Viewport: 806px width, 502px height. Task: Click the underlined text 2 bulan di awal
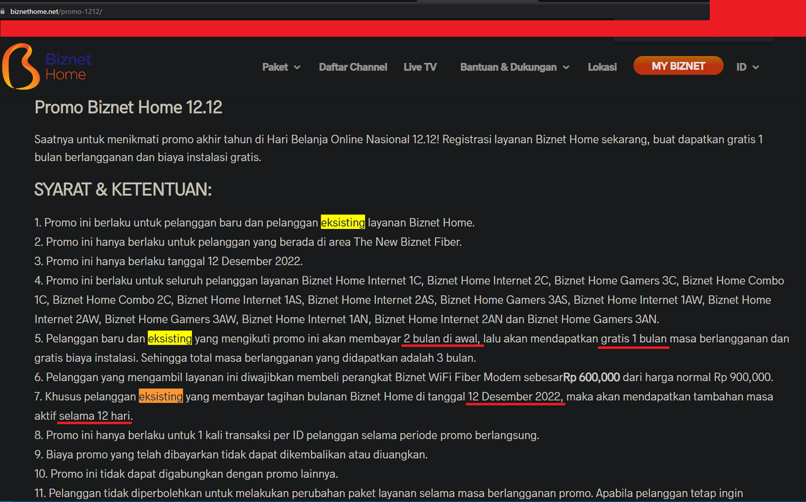tap(442, 338)
